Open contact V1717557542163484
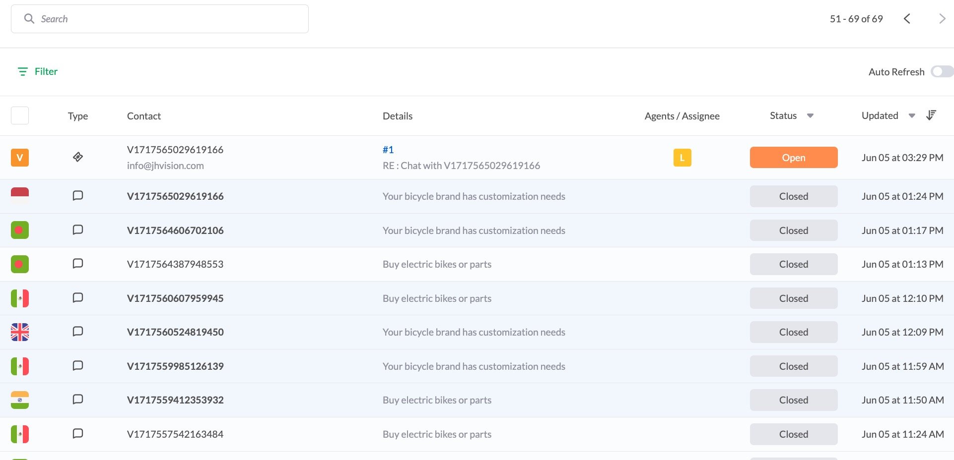This screenshot has width=954, height=460. (x=175, y=434)
